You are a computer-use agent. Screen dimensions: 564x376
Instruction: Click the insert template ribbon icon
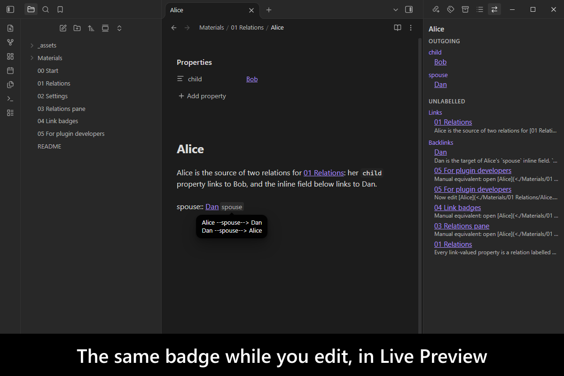[10, 85]
